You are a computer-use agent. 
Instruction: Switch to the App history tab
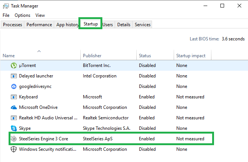67,25
